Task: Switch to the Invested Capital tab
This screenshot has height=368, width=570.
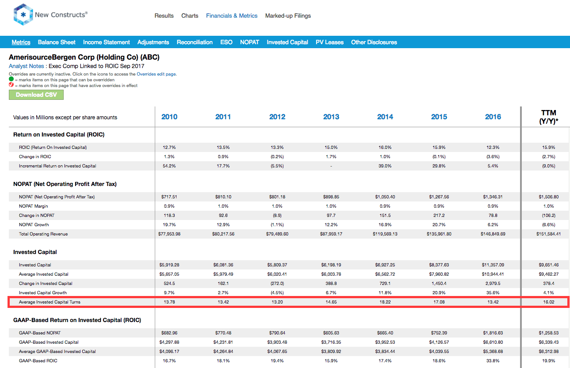Action: pos(287,42)
